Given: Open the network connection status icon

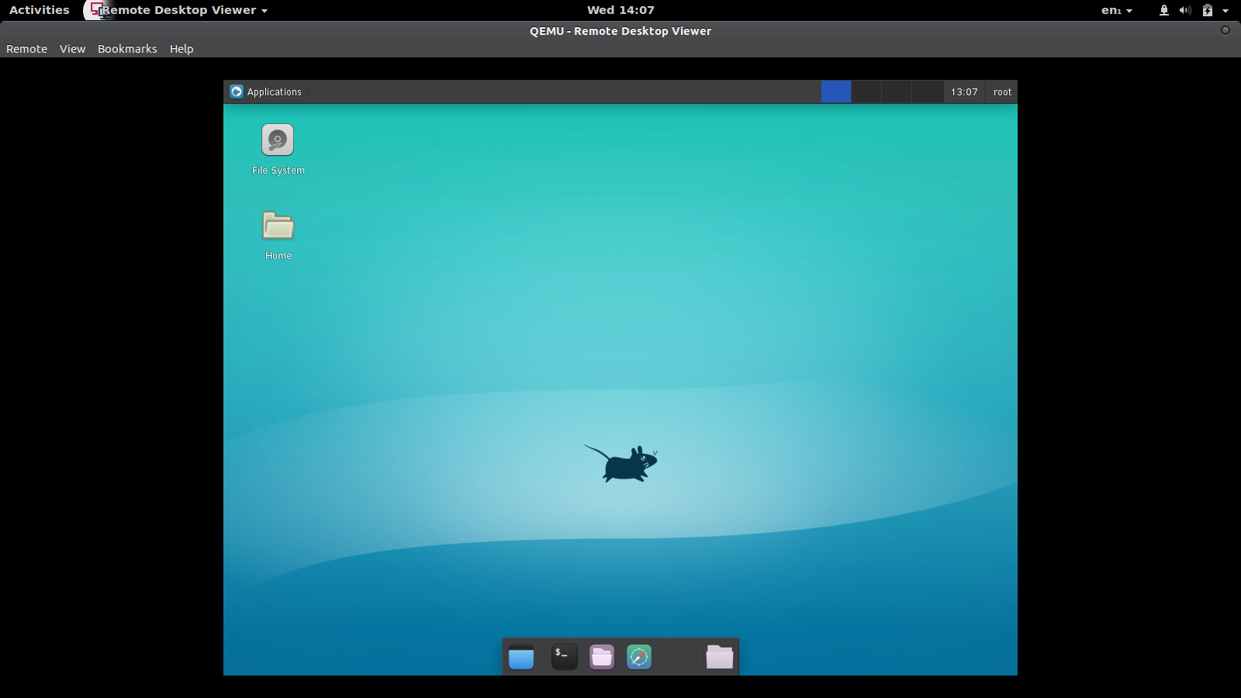Looking at the screenshot, I should (1164, 10).
